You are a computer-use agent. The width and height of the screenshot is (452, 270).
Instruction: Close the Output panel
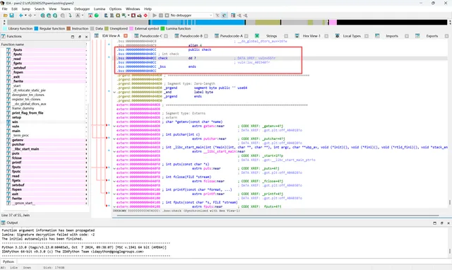point(448,223)
